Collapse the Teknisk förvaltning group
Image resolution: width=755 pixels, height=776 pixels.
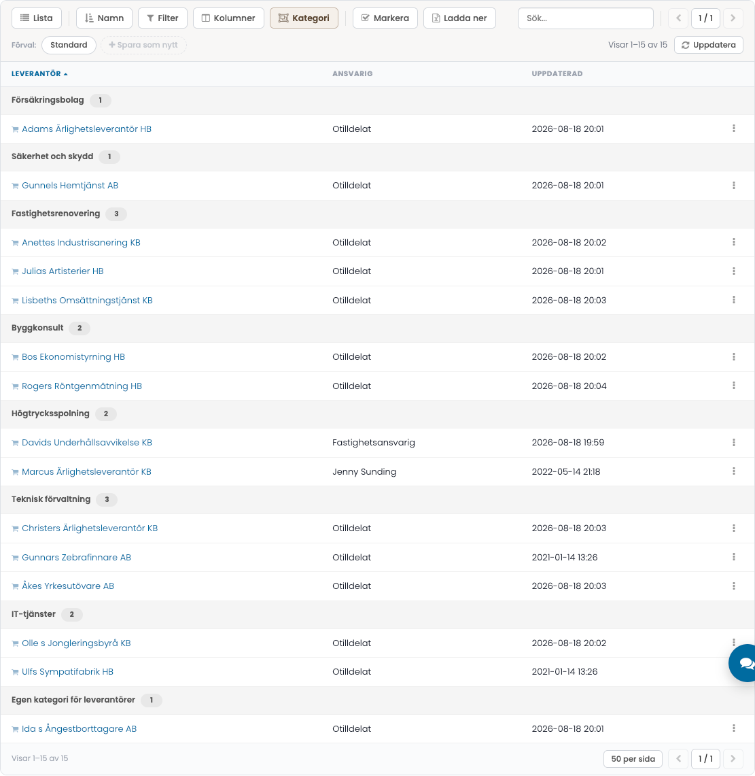[x=377, y=499]
